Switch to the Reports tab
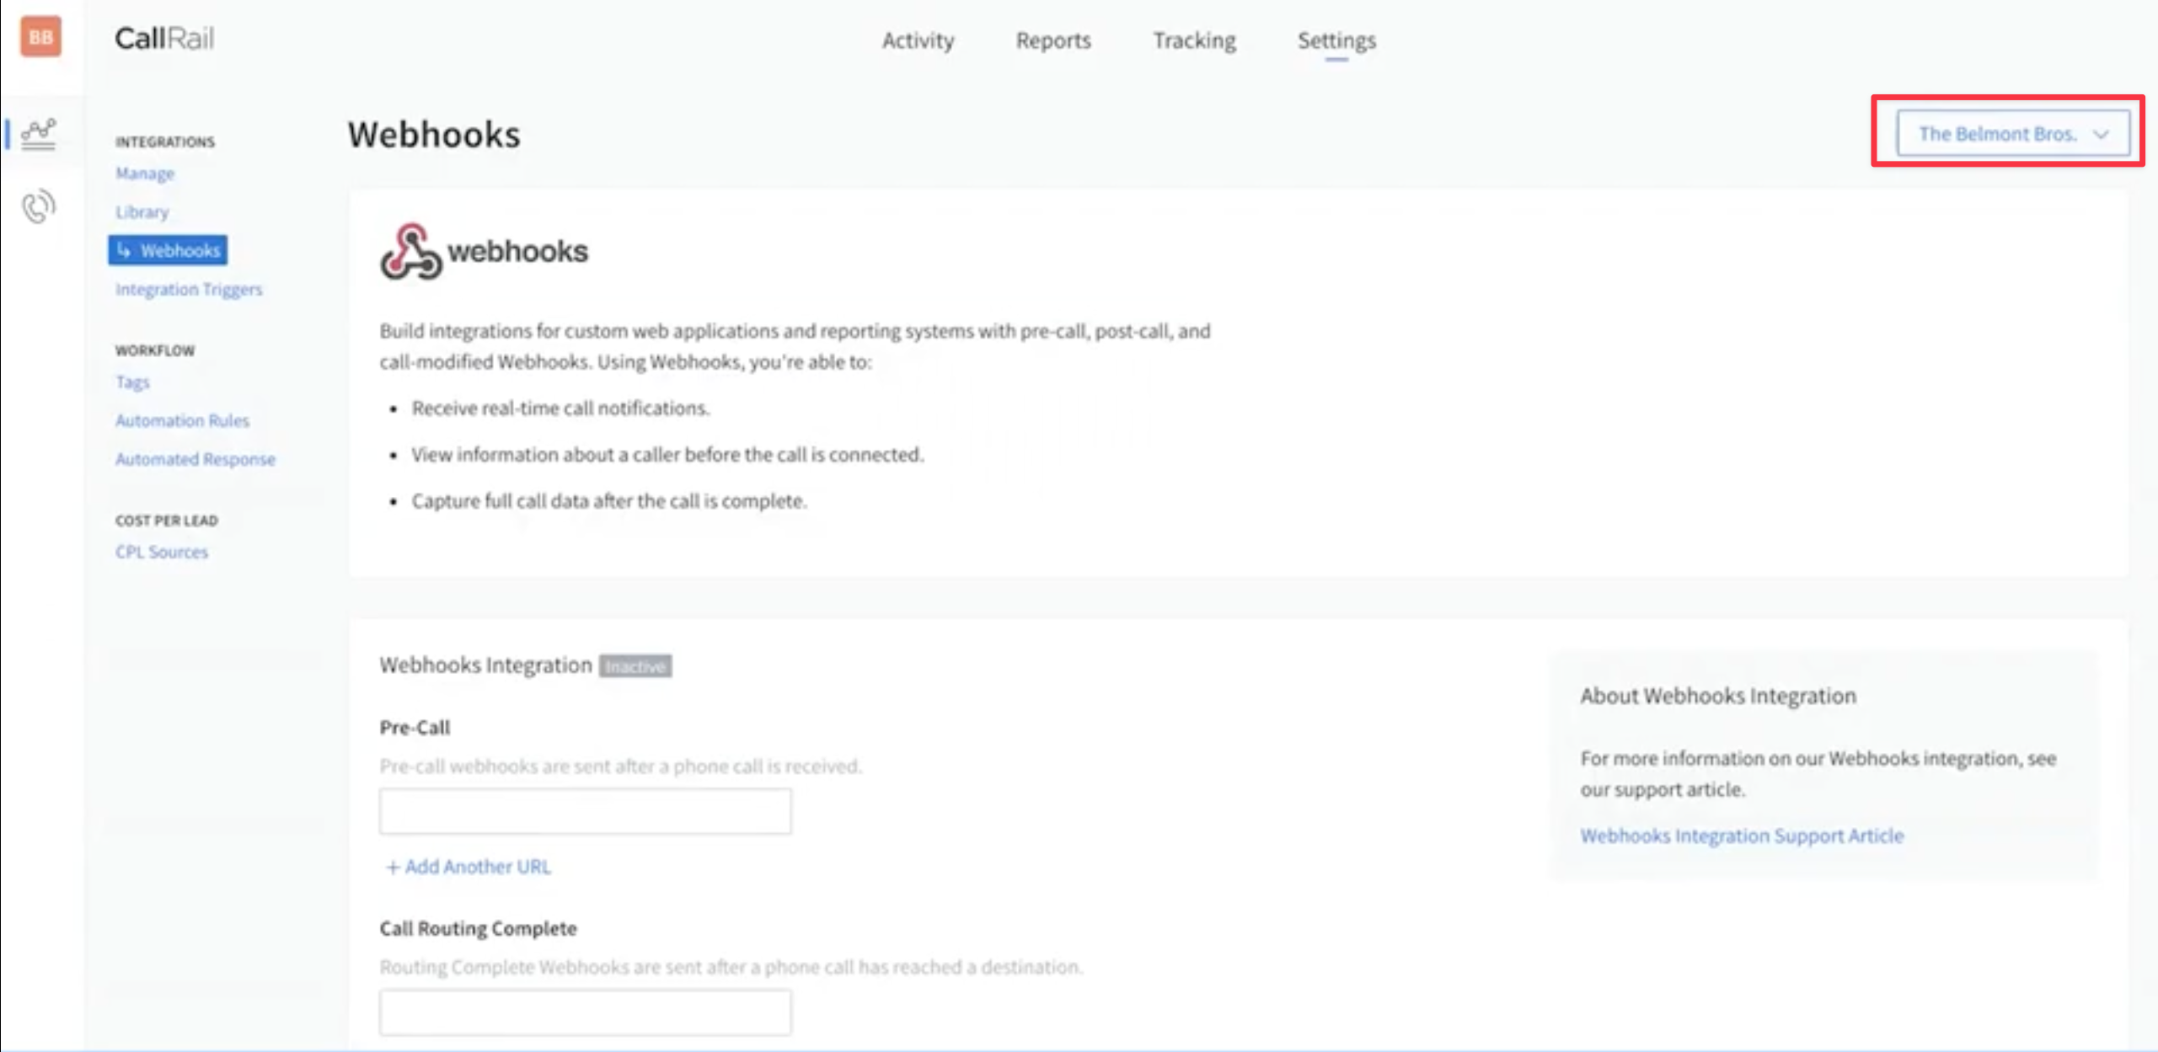Image resolution: width=2158 pixels, height=1052 pixels. (x=1052, y=40)
